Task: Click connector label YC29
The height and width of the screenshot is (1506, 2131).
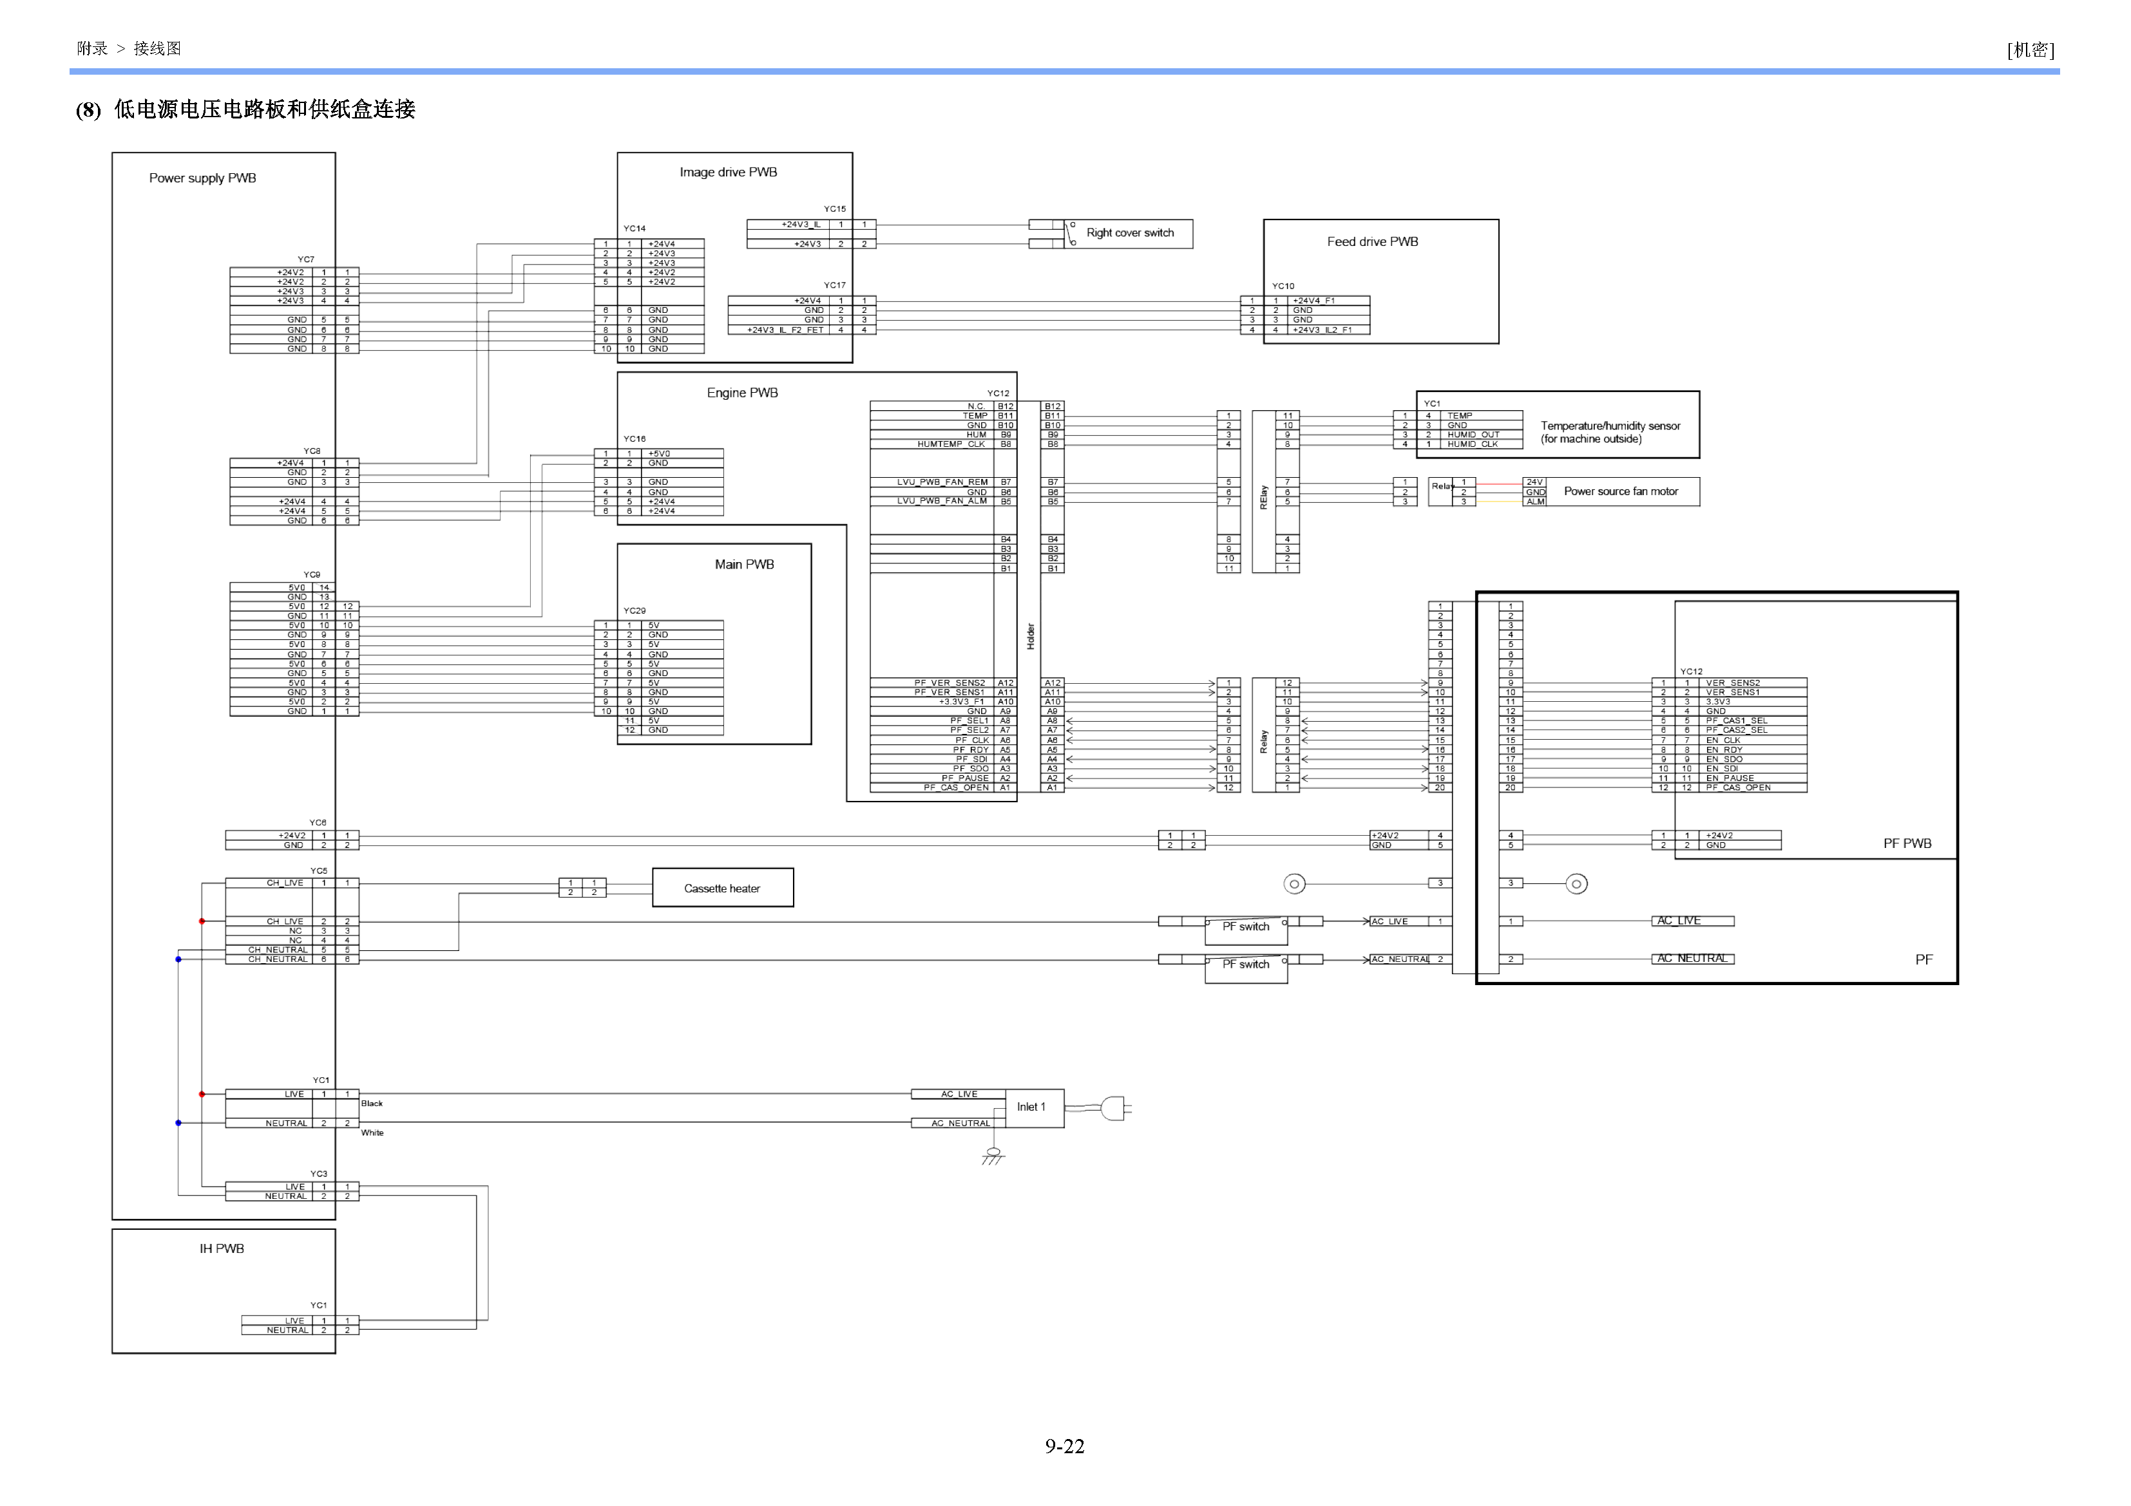Action: [635, 610]
